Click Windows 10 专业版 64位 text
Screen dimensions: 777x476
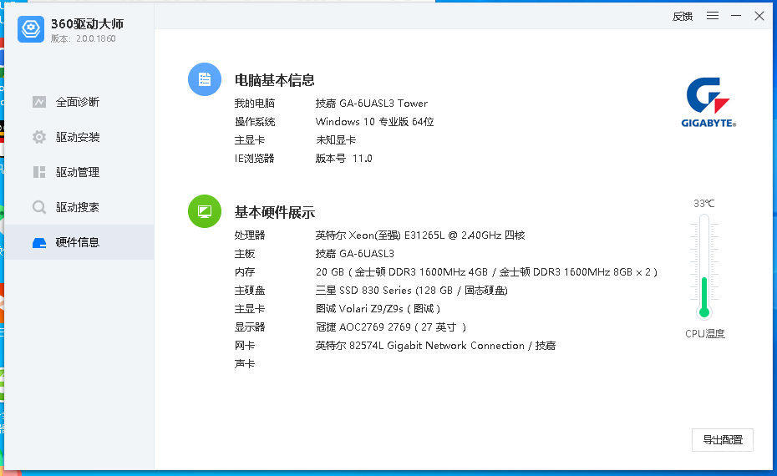374,122
